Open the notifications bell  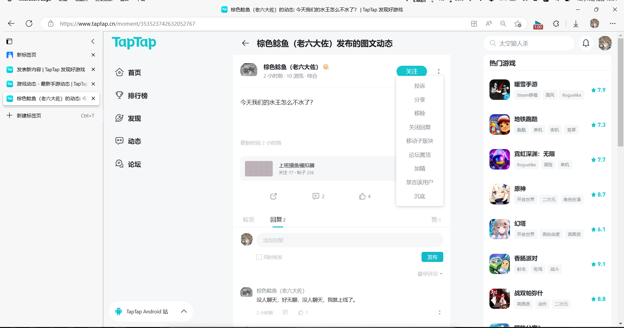[586, 43]
